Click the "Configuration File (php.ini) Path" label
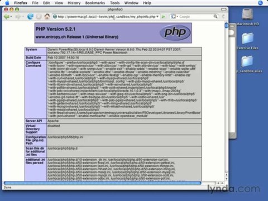 point(35,140)
